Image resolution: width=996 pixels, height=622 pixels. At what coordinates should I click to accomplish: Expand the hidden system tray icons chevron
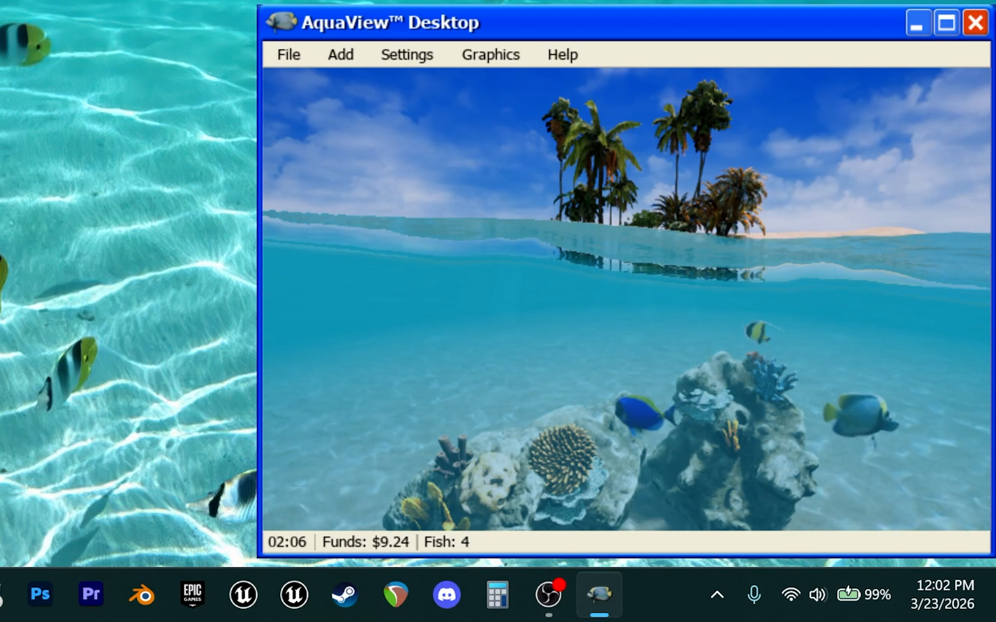pos(717,594)
